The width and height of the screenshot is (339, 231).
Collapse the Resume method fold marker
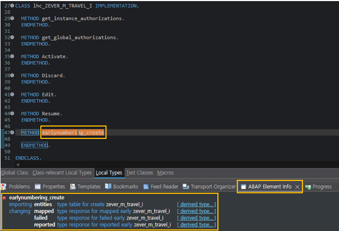tap(12, 113)
